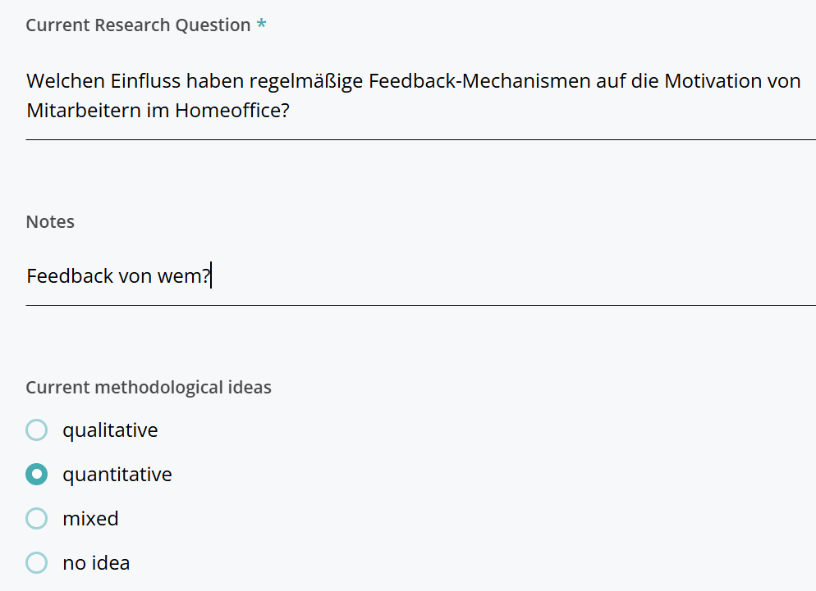Click the required asterisk beside Research Question
Viewport: 816px width, 591px height.
click(x=261, y=25)
